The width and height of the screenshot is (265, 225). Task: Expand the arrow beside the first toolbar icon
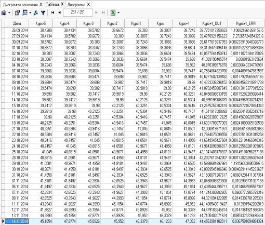tap(9, 12)
